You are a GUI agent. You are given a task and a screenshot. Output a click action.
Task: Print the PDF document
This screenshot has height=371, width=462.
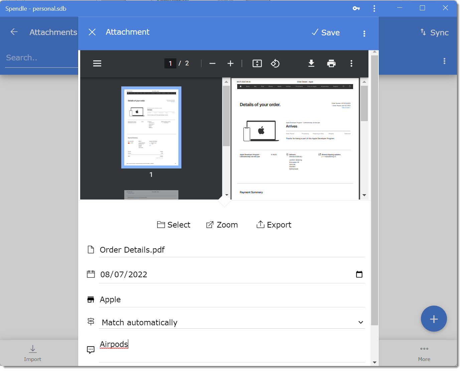[x=331, y=63]
